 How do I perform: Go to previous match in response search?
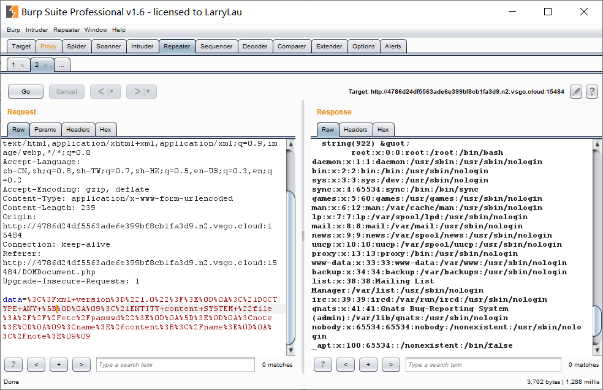(346, 364)
